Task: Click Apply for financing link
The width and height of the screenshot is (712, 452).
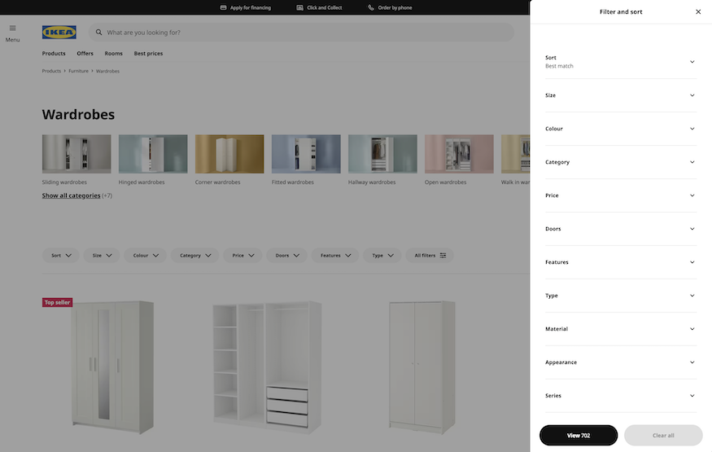Action: pyautogui.click(x=250, y=7)
